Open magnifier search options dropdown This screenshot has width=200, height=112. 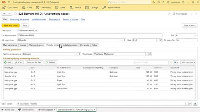pyautogui.click(x=176, y=63)
